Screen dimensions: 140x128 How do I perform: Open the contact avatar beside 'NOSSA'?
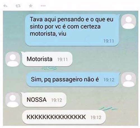[x=13, y=100]
